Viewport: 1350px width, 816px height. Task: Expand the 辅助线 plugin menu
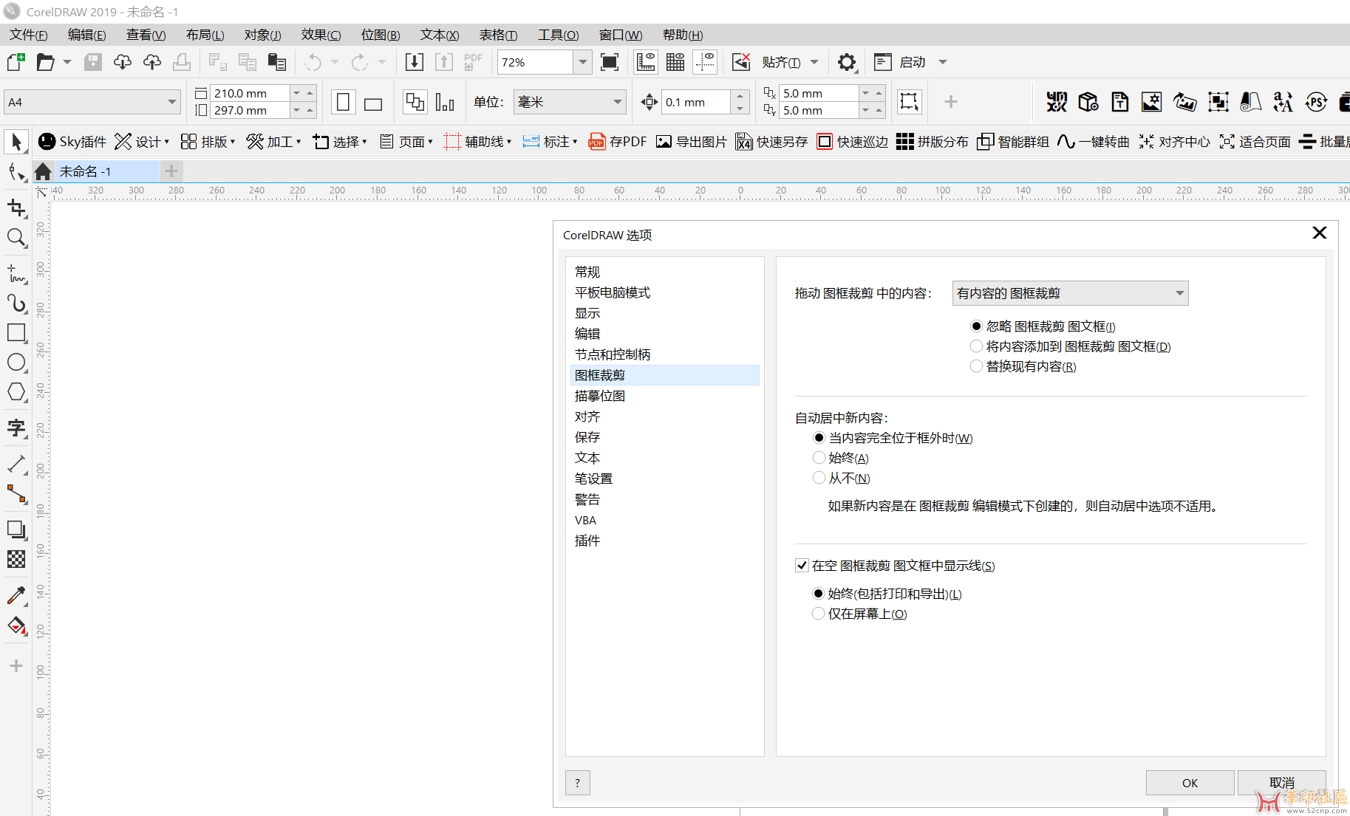point(478,142)
